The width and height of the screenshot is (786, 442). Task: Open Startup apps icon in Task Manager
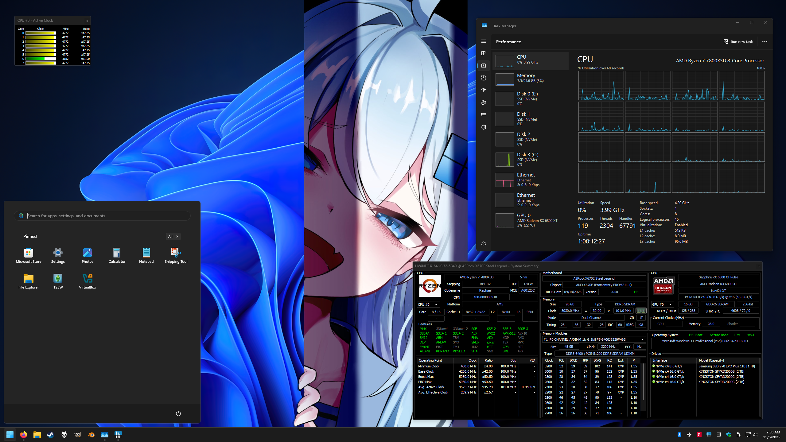pyautogui.click(x=484, y=90)
